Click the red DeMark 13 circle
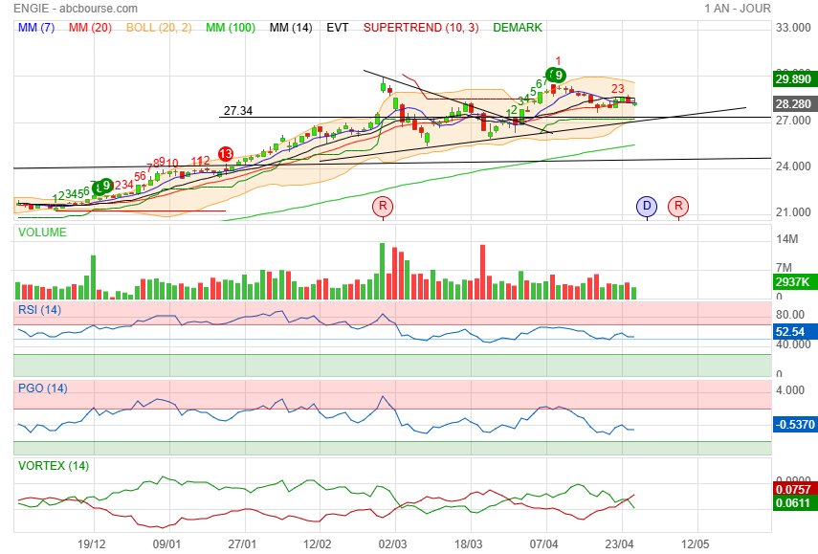The height and width of the screenshot is (554, 818). 226,154
